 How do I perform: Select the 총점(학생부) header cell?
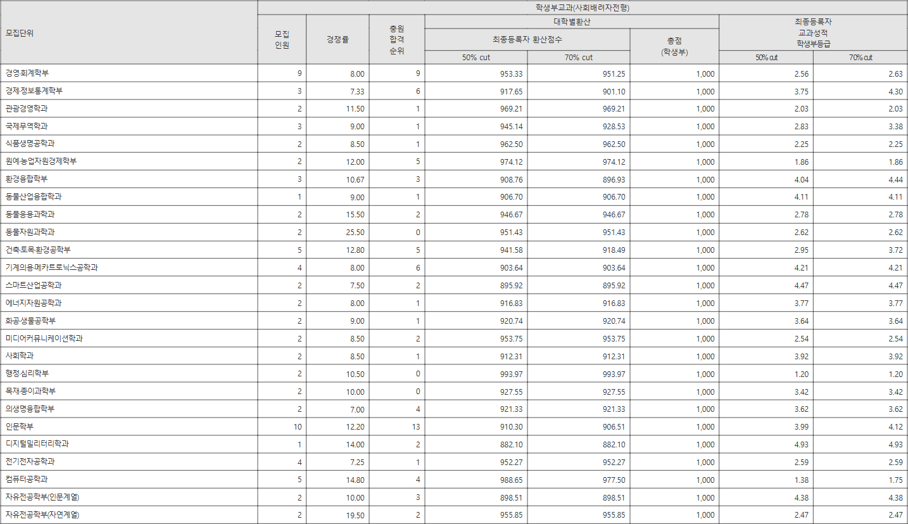tap(674, 46)
